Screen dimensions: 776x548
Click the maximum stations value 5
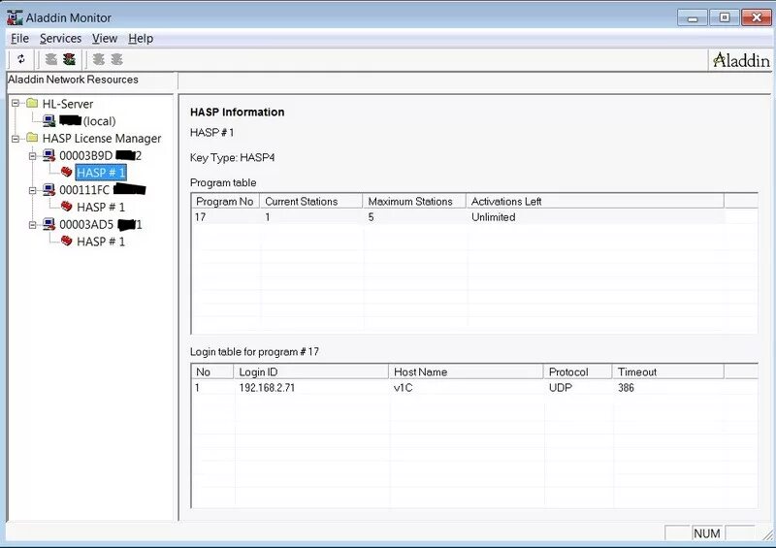[x=371, y=217]
